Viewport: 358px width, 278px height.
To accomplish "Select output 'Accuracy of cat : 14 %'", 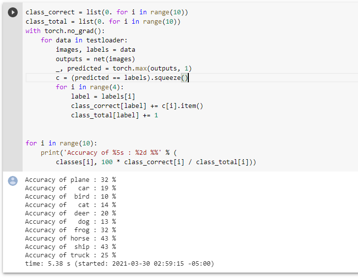I will (70, 205).
